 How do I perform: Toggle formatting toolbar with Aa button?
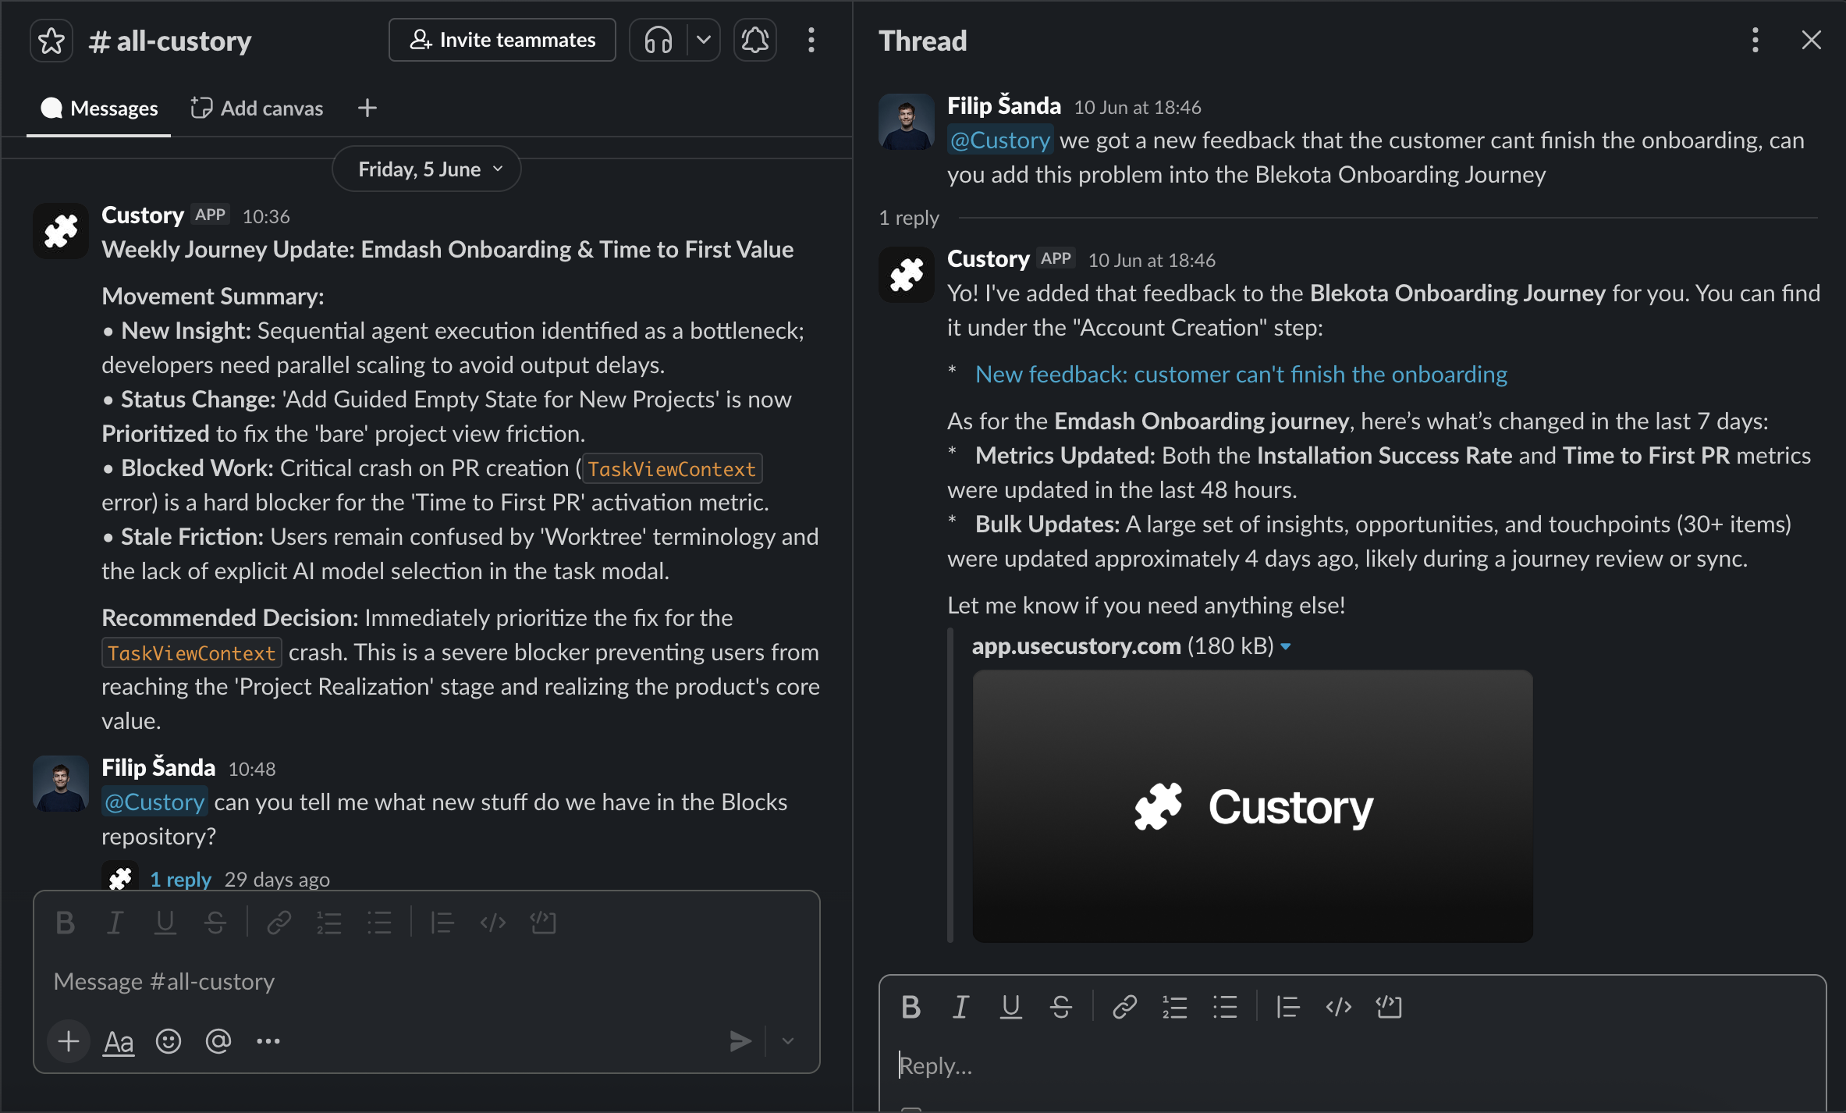pyautogui.click(x=119, y=1042)
